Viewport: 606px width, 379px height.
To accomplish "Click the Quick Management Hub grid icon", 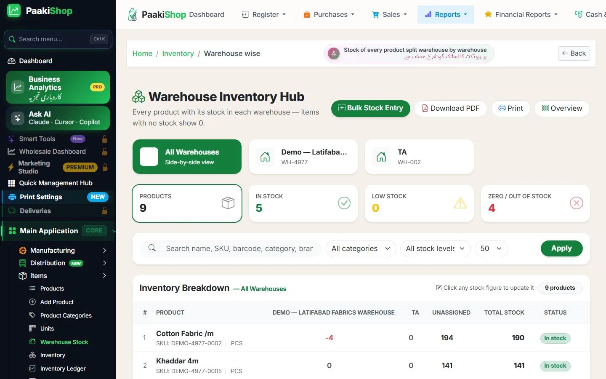I will click(x=12, y=183).
